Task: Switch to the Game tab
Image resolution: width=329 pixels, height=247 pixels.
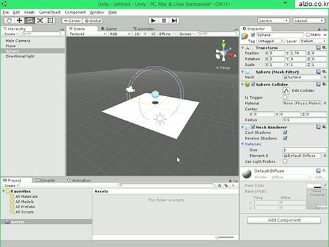Action: pos(109,29)
